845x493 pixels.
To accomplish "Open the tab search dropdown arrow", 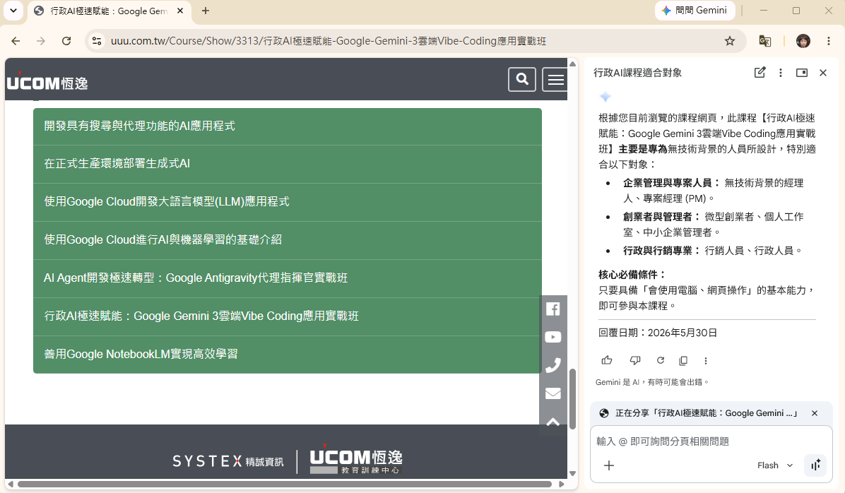I will (13, 10).
